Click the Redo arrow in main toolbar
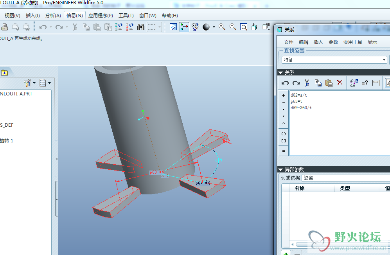Viewport: 390px width, 255px height. (x=59, y=27)
